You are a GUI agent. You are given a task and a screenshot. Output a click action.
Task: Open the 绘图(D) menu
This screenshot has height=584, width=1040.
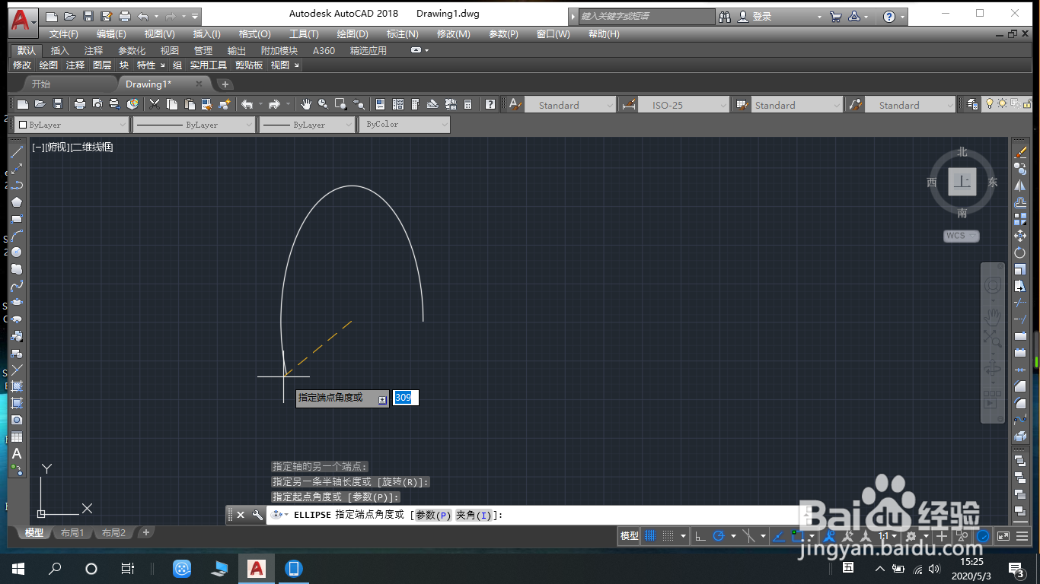[x=352, y=34]
